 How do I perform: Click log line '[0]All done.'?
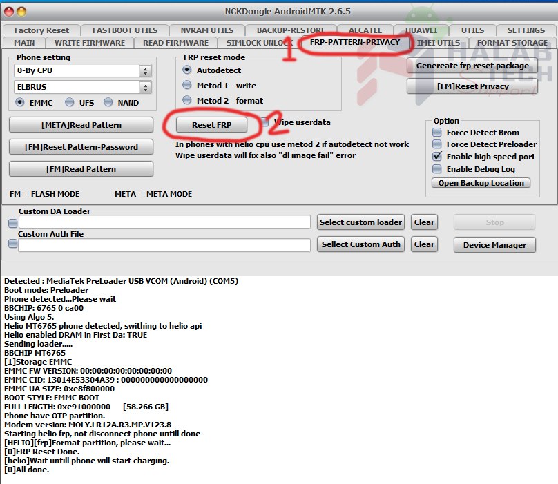pyautogui.click(x=27, y=470)
